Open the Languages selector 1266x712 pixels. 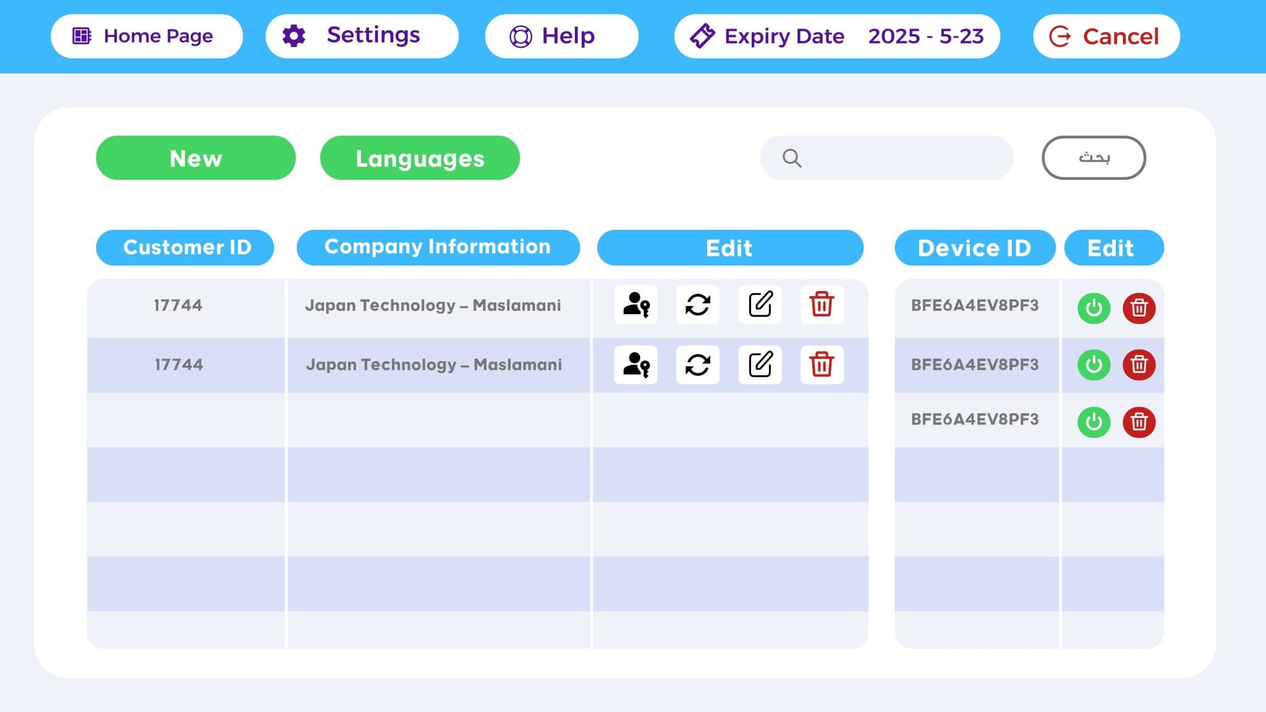click(420, 158)
